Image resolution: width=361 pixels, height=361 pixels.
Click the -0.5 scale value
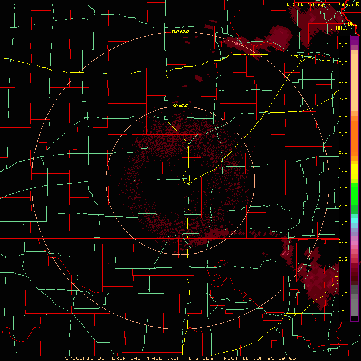pyautogui.click(x=341, y=277)
